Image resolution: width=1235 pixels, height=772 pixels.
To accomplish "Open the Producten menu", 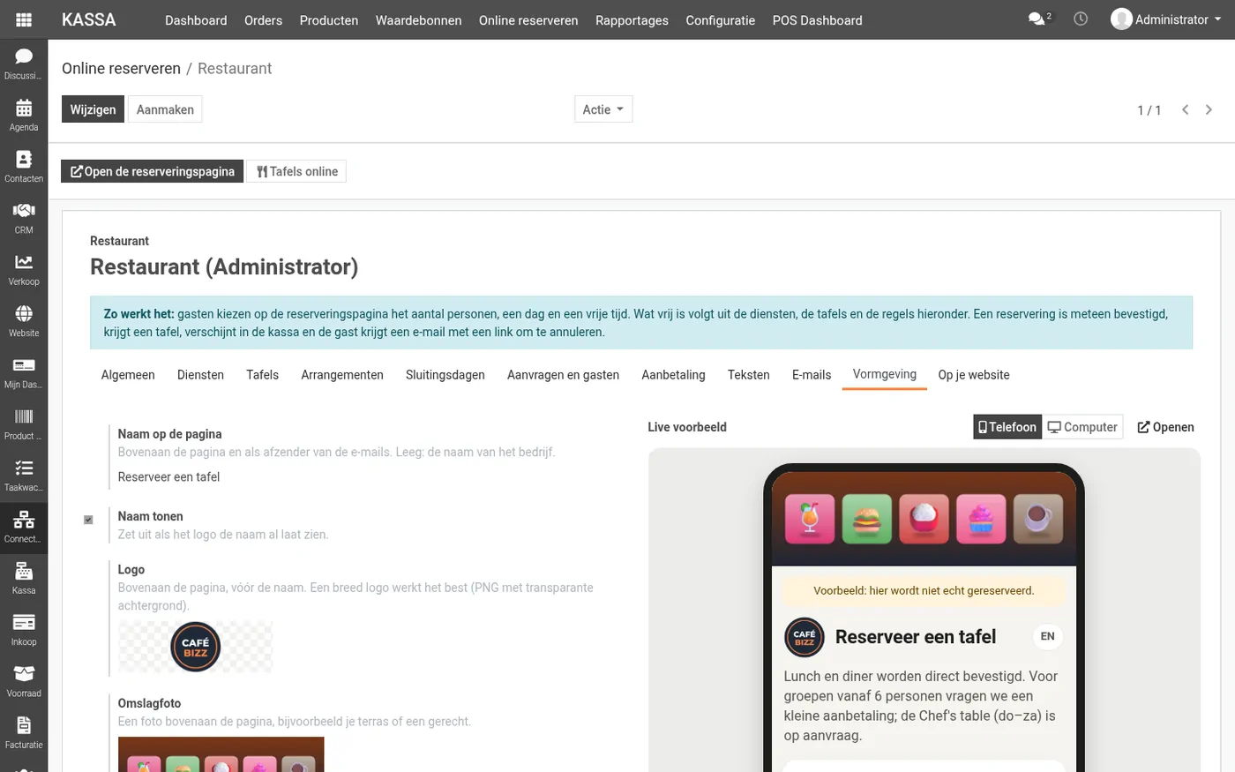I will [x=329, y=19].
